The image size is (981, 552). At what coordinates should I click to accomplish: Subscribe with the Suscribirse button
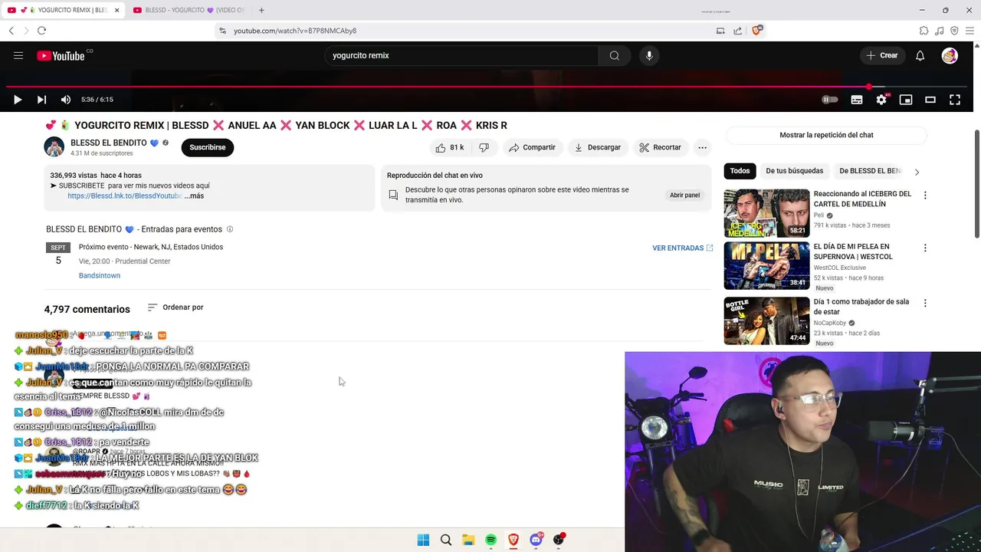(x=208, y=147)
